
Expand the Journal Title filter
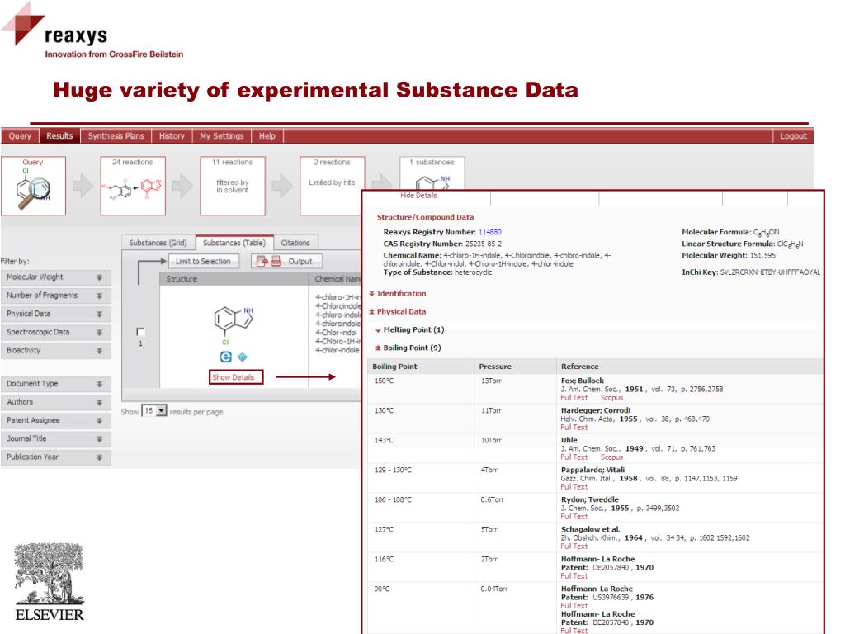pyautogui.click(x=56, y=439)
